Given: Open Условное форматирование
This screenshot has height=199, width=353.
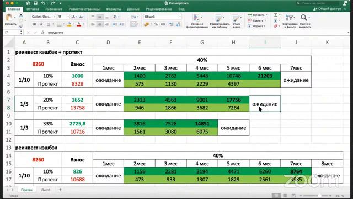Looking at the screenshot, I should [197, 21].
